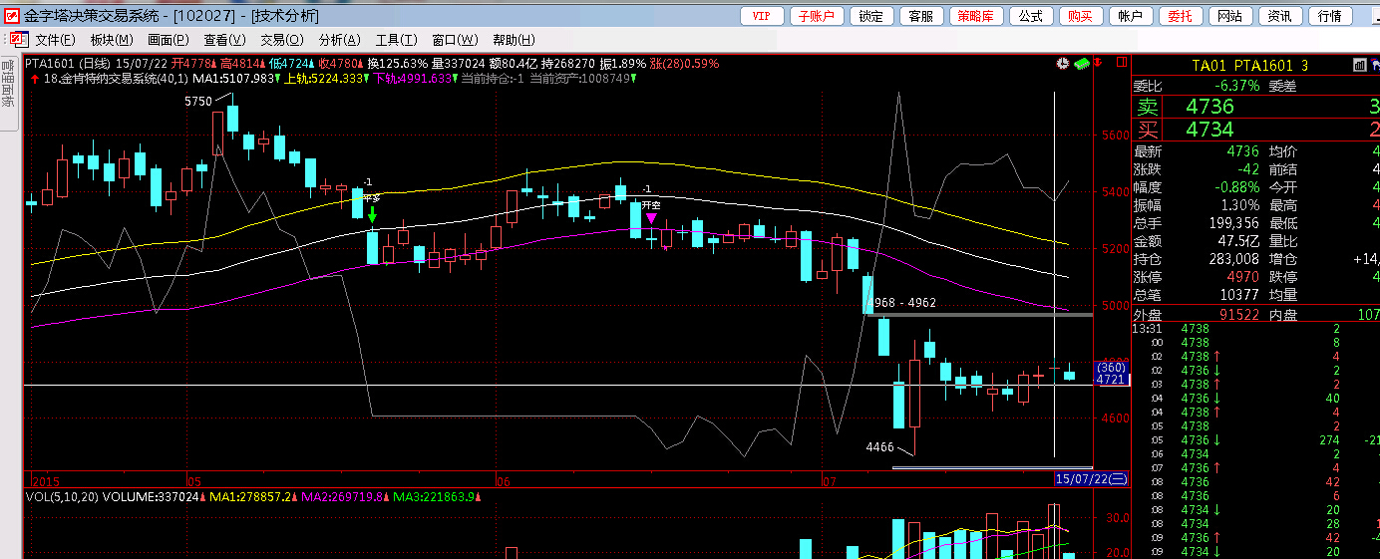Open the 查看(V) menu
Viewport: 1380px width, 559px height.
[224, 40]
